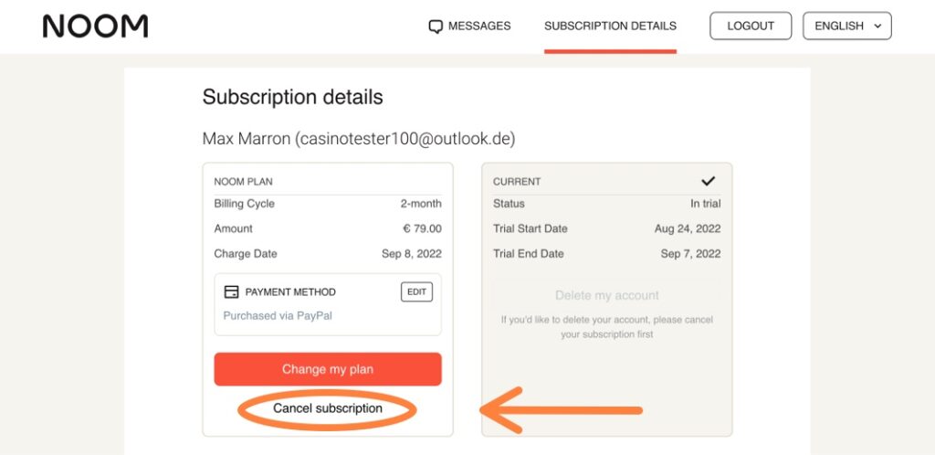Click the Change my plan button

coord(328,369)
